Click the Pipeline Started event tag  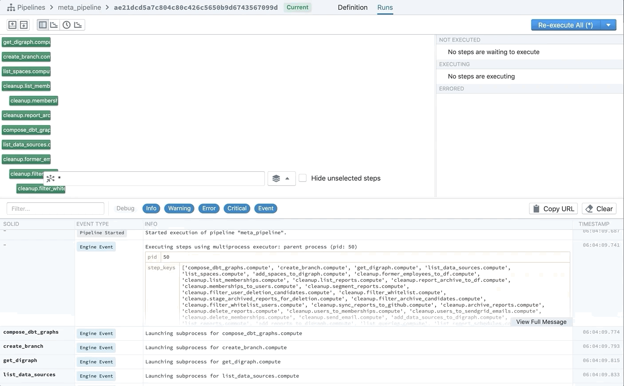click(102, 232)
